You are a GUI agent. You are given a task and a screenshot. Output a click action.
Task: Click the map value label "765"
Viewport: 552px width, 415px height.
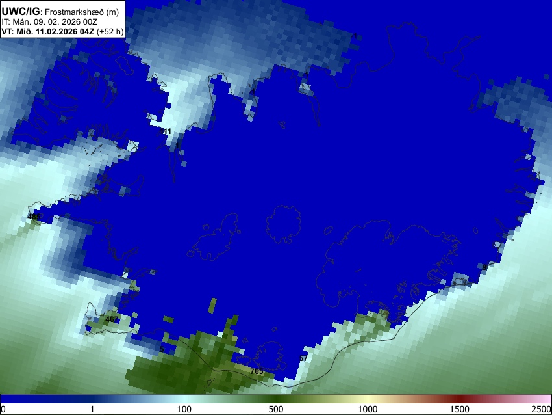coord(257,371)
